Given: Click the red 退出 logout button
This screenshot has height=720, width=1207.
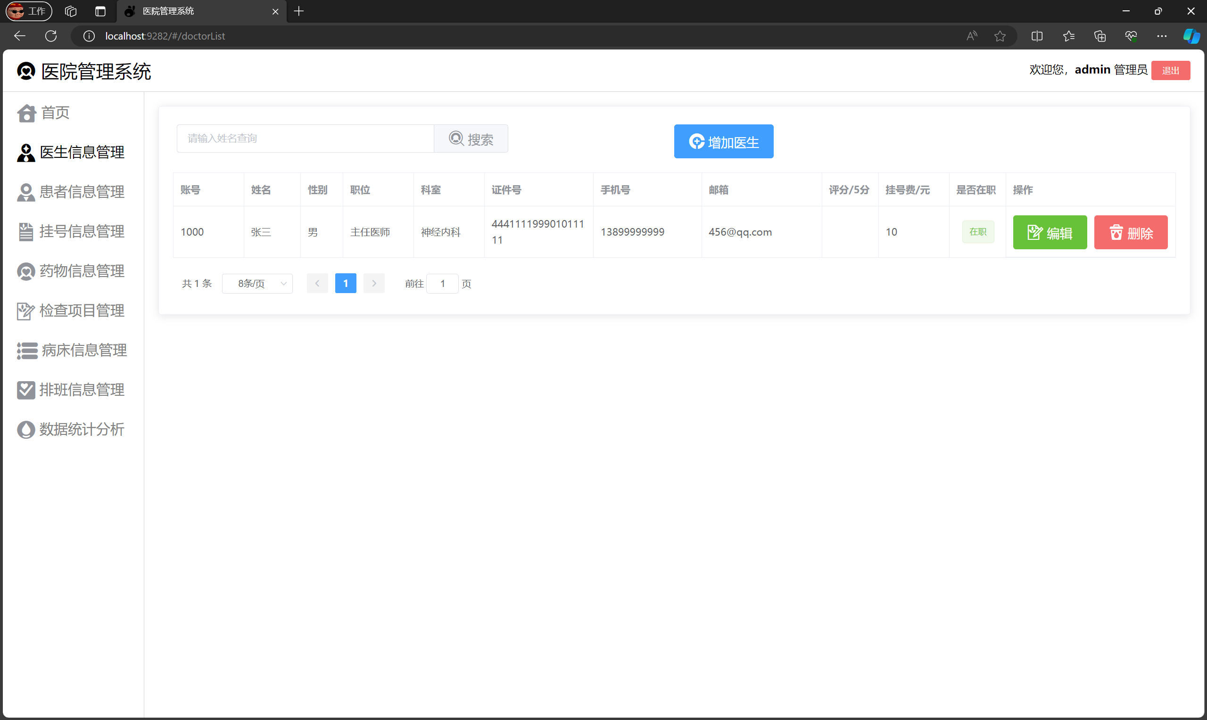Looking at the screenshot, I should (x=1170, y=70).
